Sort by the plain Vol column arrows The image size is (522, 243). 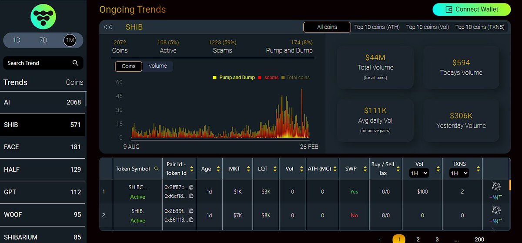tap(301, 169)
